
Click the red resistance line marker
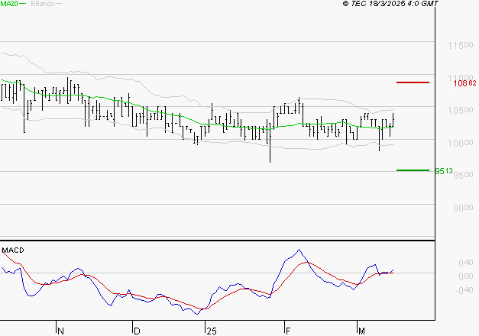pyautogui.click(x=413, y=82)
